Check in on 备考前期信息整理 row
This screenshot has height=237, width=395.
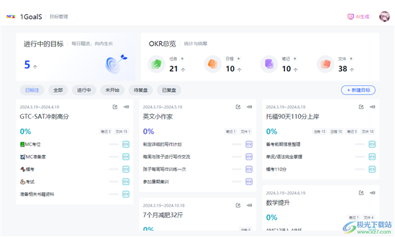pos(372,144)
